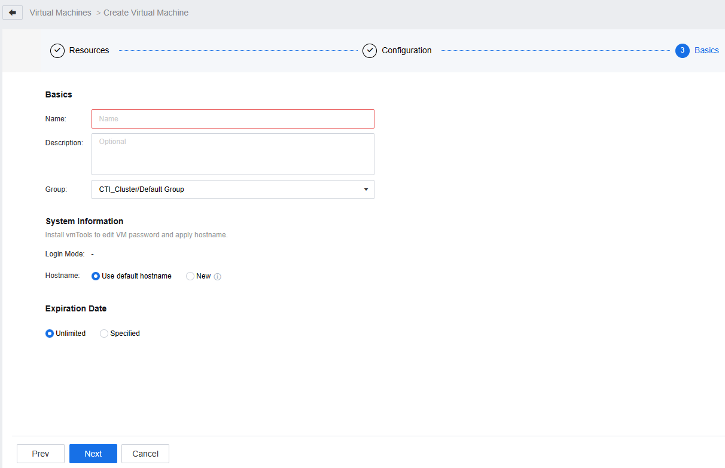The height and width of the screenshot is (468, 725).
Task: Click the Resources step checkmark icon
Action: pos(57,51)
